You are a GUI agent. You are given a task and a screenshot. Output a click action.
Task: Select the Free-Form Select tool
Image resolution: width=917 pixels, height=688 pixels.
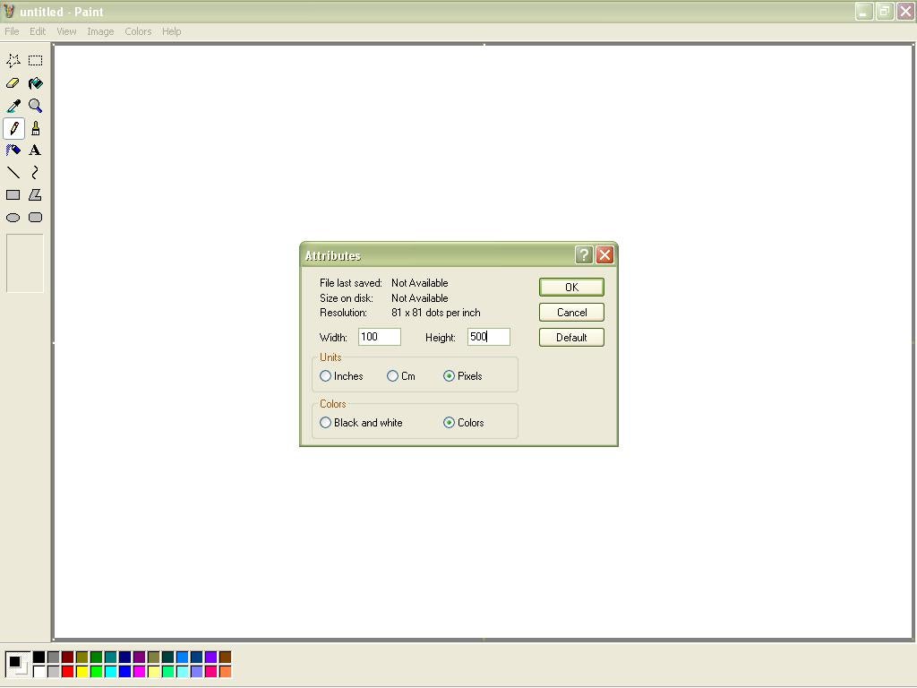tap(13, 61)
